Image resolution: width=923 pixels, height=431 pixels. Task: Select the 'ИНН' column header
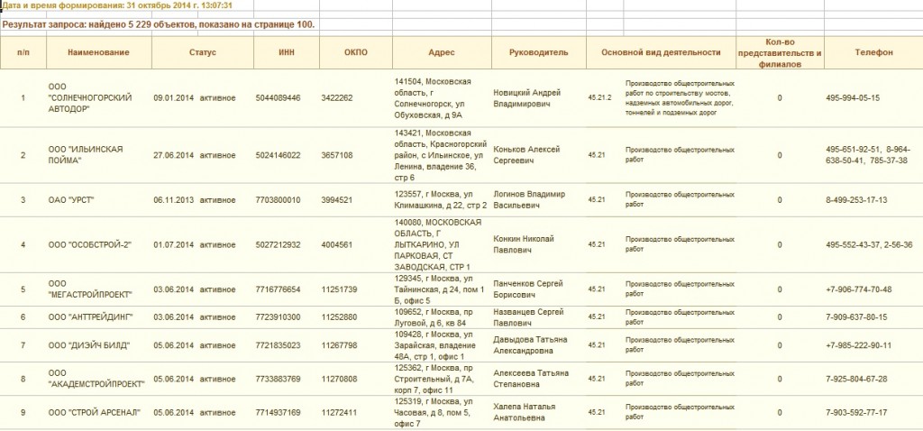[x=287, y=53]
